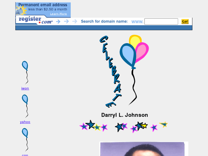The height and width of the screenshot is (156, 208).
Task: Click the register.com logo
Action: pos(35,20)
